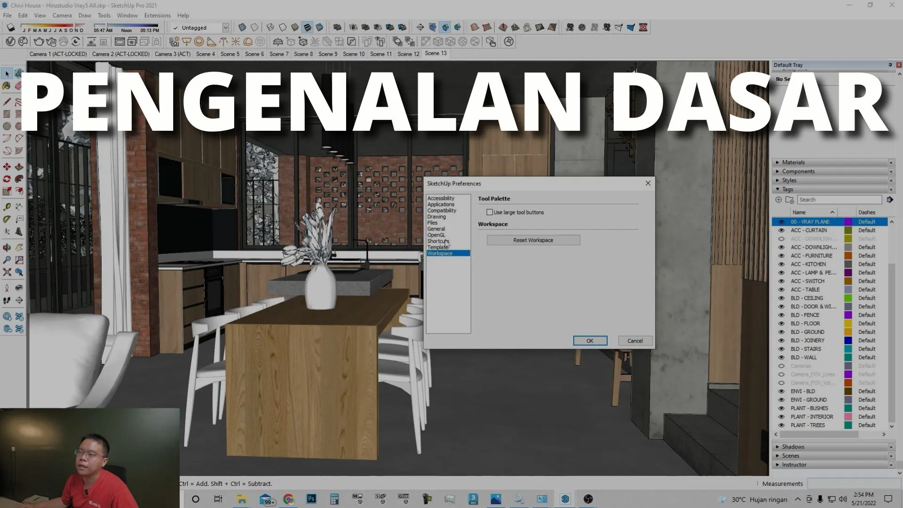Hide the ACC - CURTAIN tag
The height and width of the screenshot is (508, 903).
tap(781, 230)
